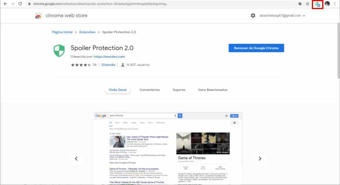Reload the page with the refresh icon

coord(20,4)
